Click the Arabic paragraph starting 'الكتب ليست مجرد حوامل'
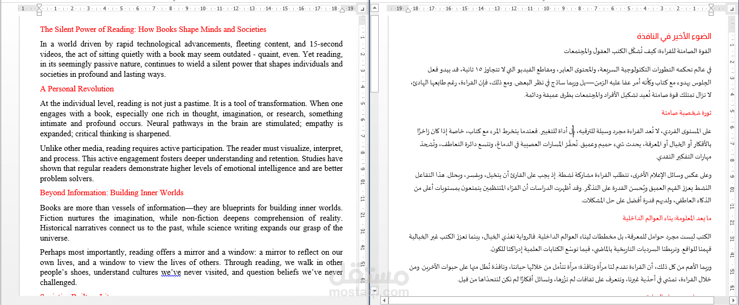 (x=559, y=243)
